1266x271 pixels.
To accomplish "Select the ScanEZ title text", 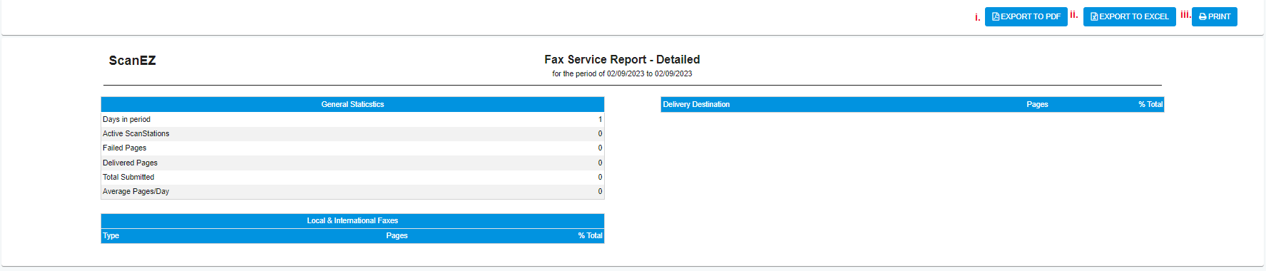I will 132,61.
